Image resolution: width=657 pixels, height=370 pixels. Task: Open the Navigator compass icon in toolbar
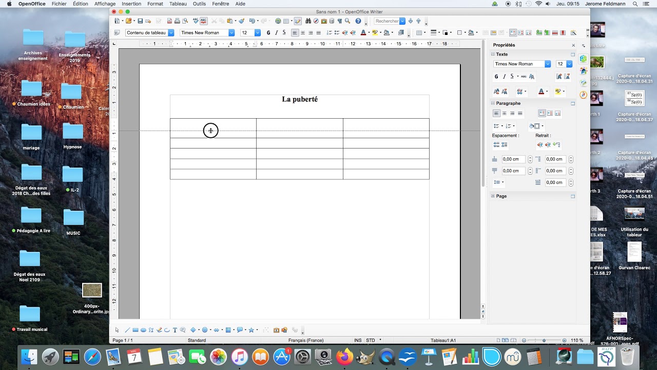(x=316, y=21)
